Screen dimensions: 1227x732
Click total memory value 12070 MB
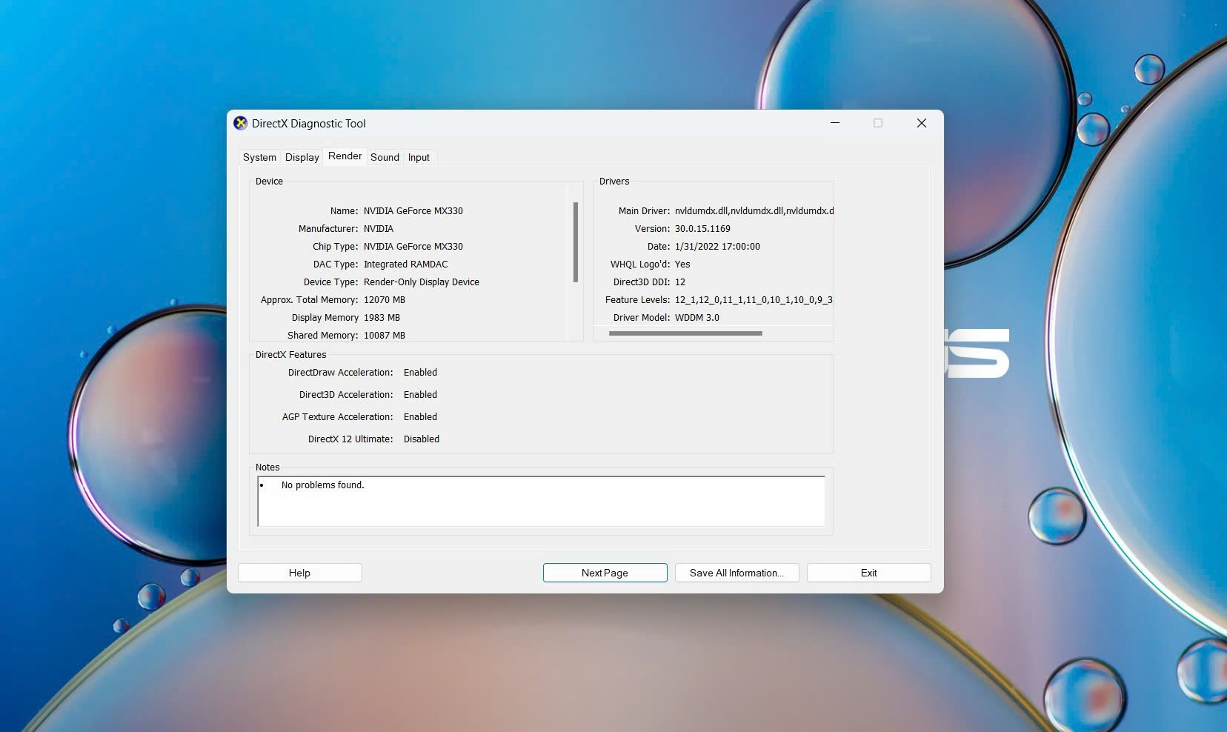tap(385, 300)
